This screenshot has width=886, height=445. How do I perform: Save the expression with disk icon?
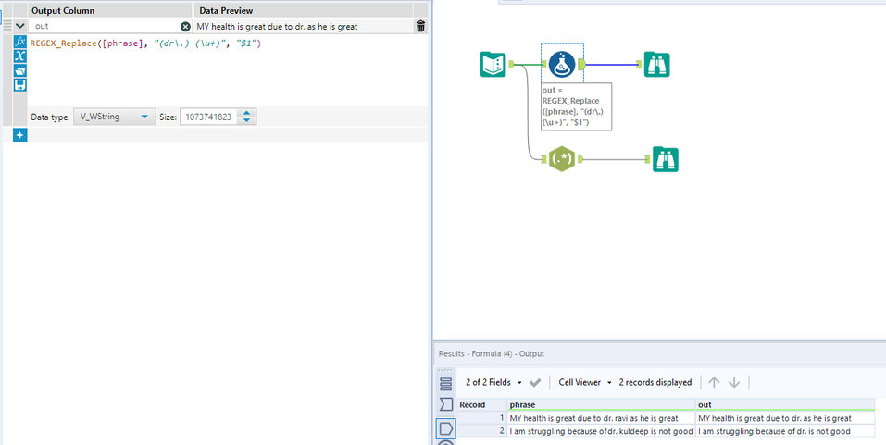(x=20, y=85)
